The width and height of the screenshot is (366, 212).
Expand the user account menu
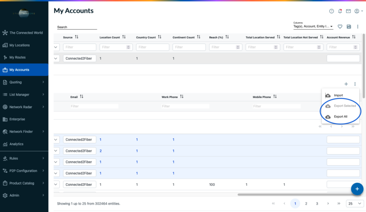click(358, 11)
